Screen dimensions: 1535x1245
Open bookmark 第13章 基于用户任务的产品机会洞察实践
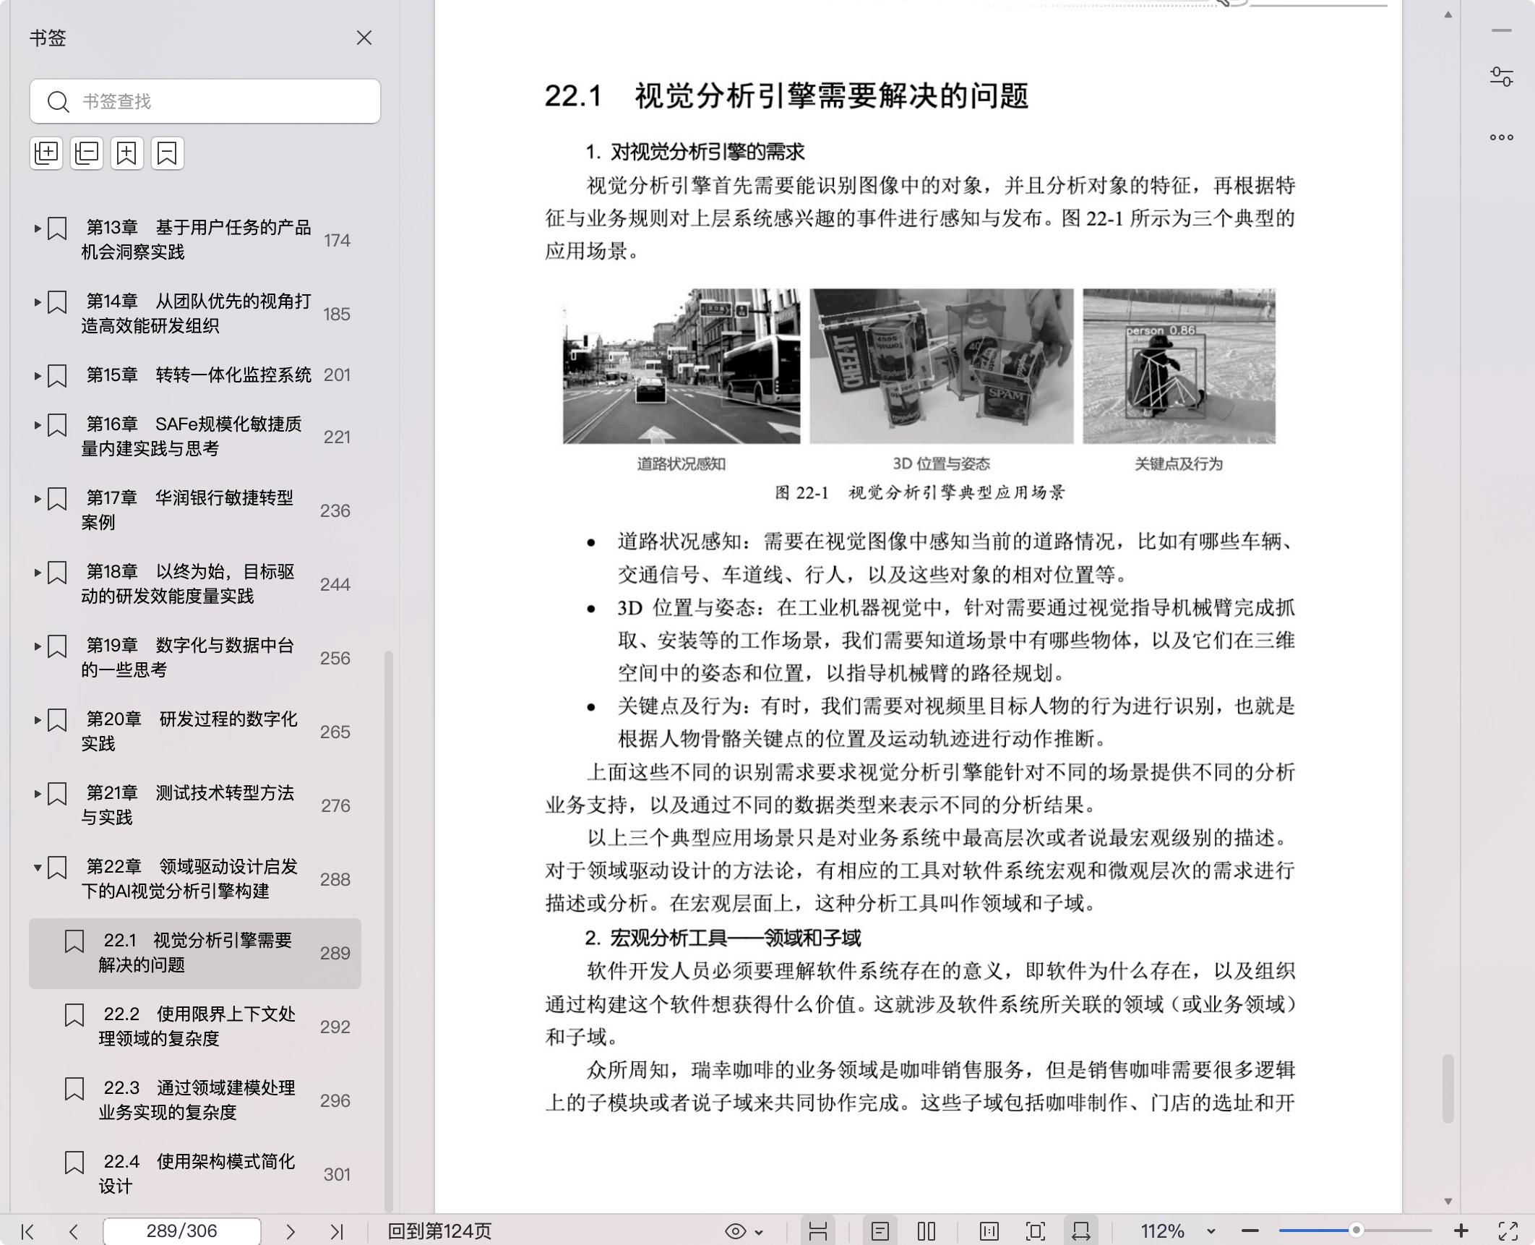196,239
